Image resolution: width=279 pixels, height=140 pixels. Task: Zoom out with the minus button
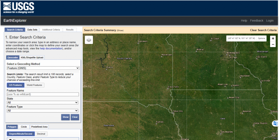(273, 44)
